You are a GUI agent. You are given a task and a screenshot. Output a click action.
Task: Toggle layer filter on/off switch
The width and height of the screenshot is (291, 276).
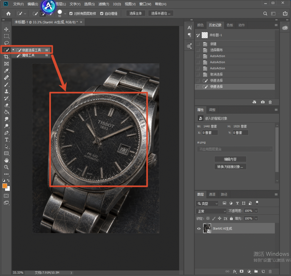pyautogui.click(x=257, y=203)
